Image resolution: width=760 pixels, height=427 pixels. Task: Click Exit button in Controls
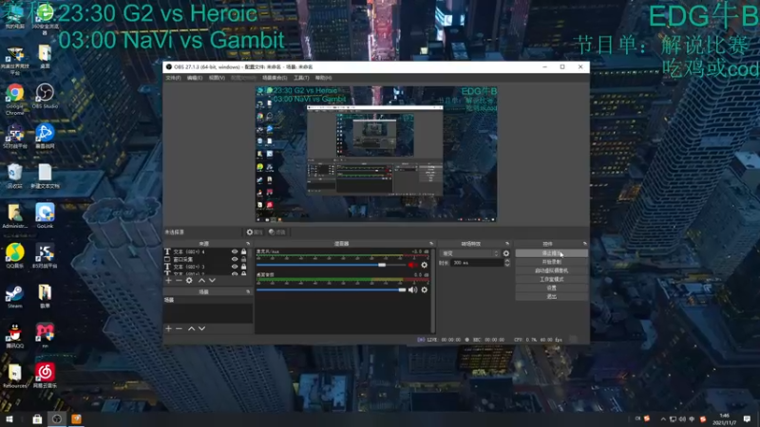click(552, 297)
